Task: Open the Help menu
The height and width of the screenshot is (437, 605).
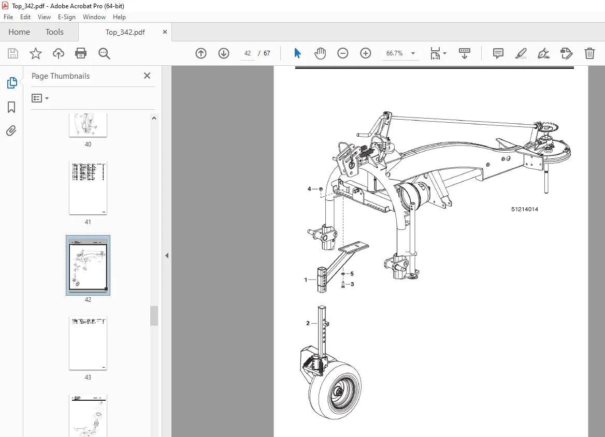Action: click(119, 17)
